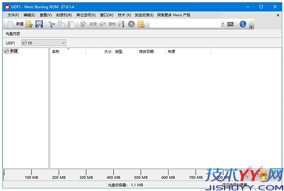
Task: Open the 技术 (K) menu
Action: pos(124,15)
